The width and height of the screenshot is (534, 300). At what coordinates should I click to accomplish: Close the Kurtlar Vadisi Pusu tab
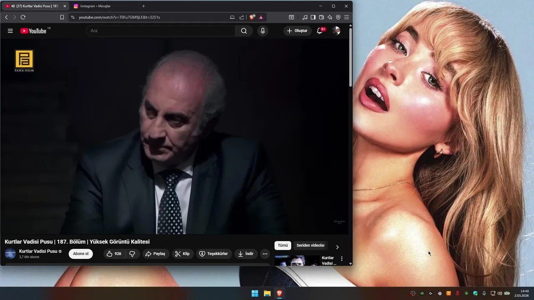65,6
